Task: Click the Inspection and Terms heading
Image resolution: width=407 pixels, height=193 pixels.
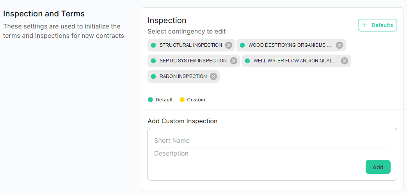Action: pos(44,14)
